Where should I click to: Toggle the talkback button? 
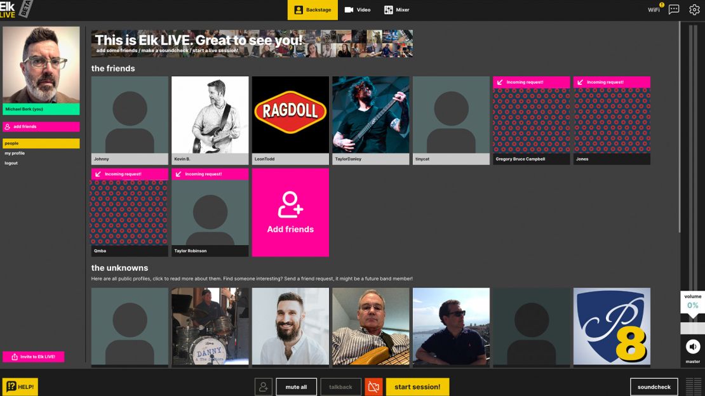(340, 386)
